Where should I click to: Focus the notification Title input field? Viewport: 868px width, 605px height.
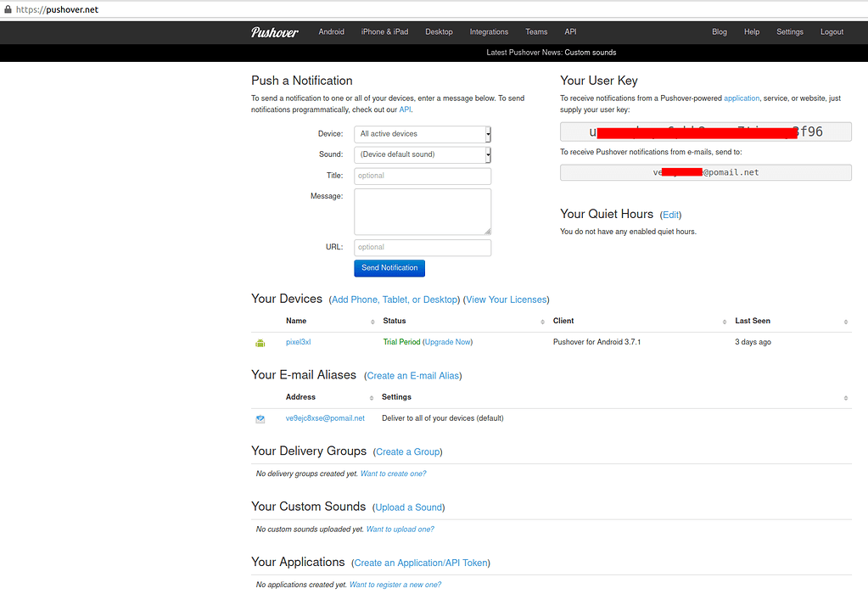click(x=422, y=176)
